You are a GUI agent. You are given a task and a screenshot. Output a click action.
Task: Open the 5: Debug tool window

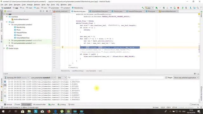click(62, 104)
